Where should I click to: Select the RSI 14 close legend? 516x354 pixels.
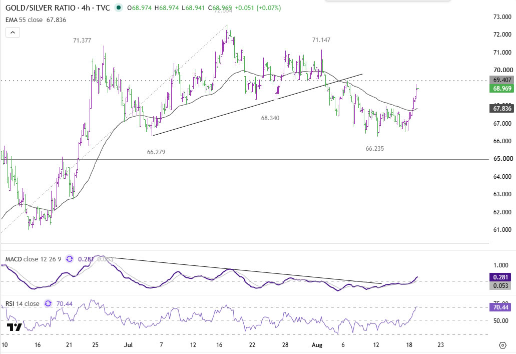(x=23, y=303)
